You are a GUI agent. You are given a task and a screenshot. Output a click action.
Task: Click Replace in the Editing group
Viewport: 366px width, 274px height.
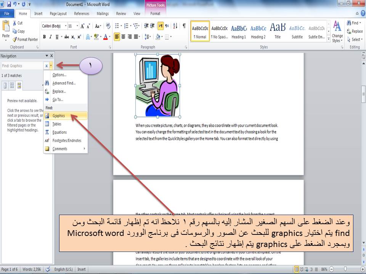pyautogui.click(x=355, y=31)
